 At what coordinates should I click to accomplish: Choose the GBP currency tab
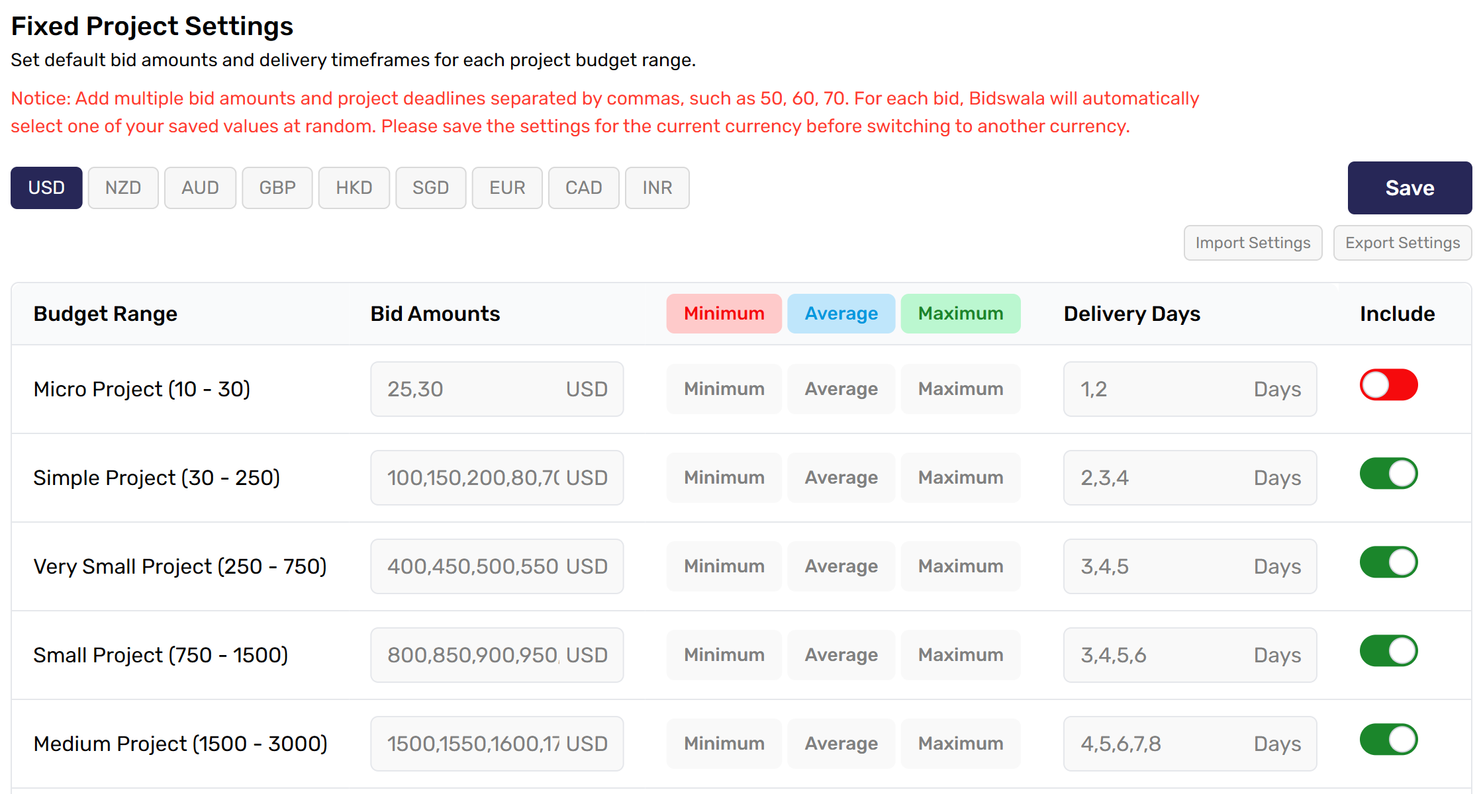(x=277, y=188)
